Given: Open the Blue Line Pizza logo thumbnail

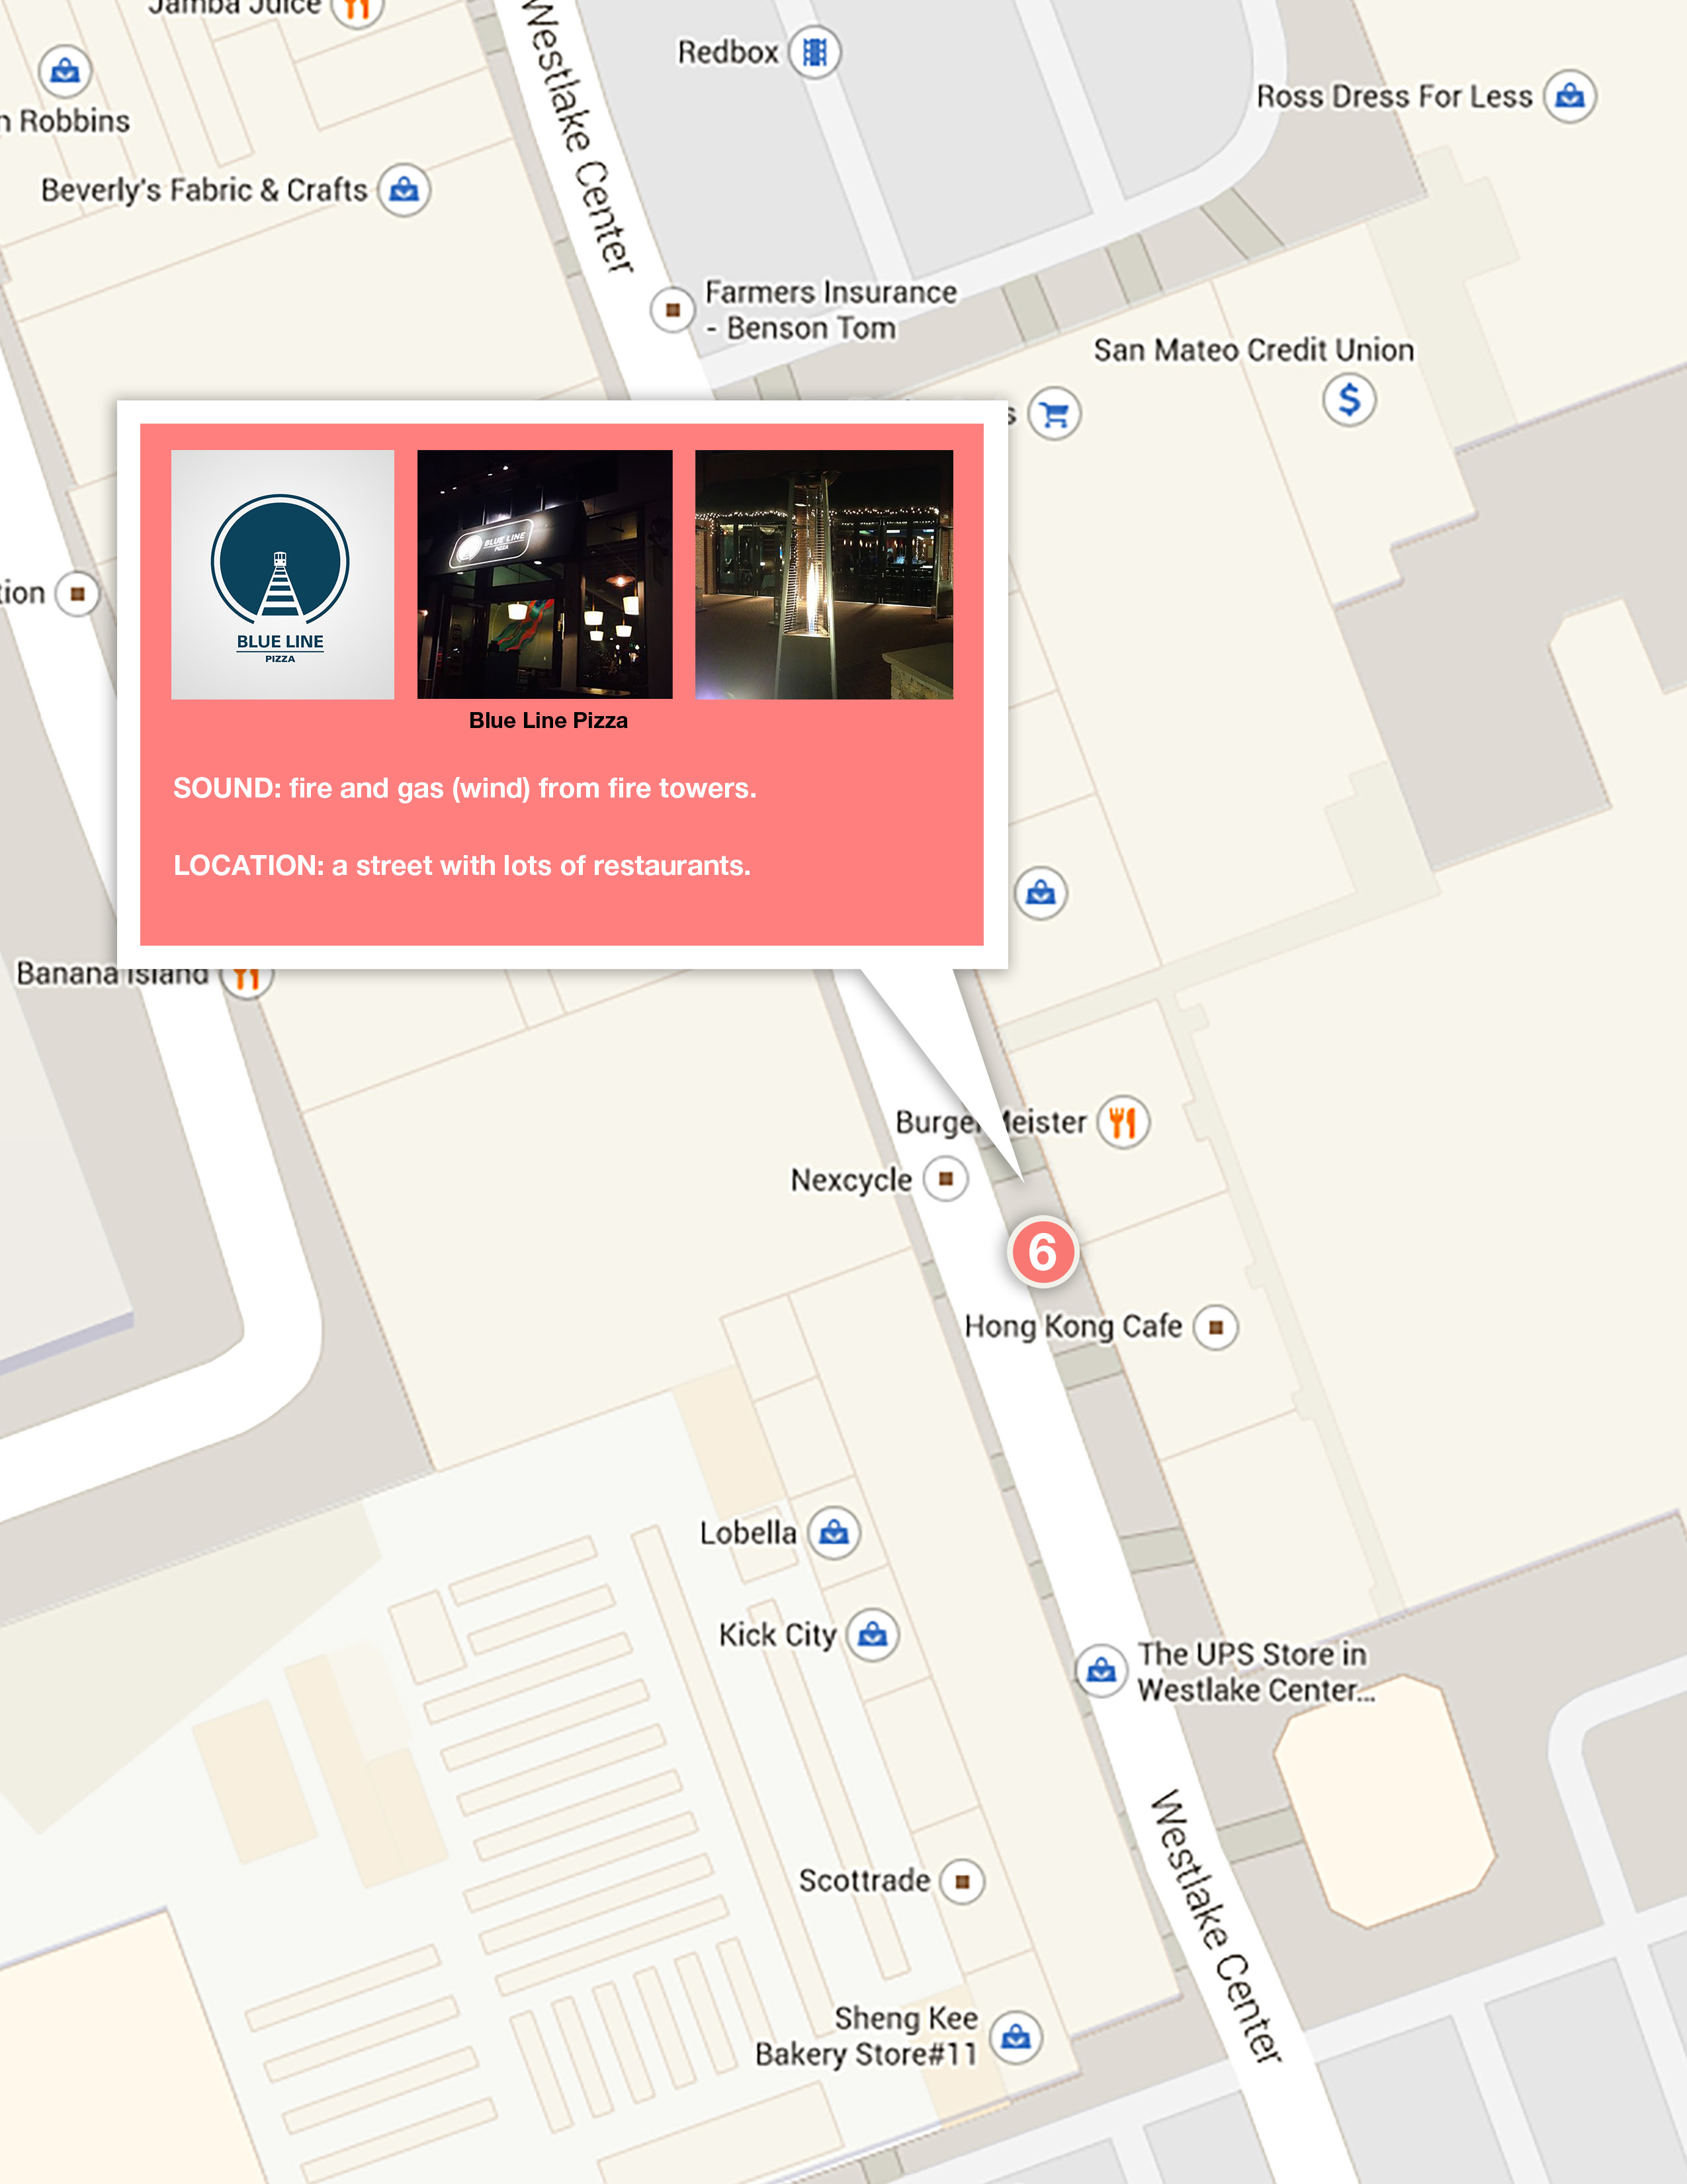Looking at the screenshot, I should 283,574.
